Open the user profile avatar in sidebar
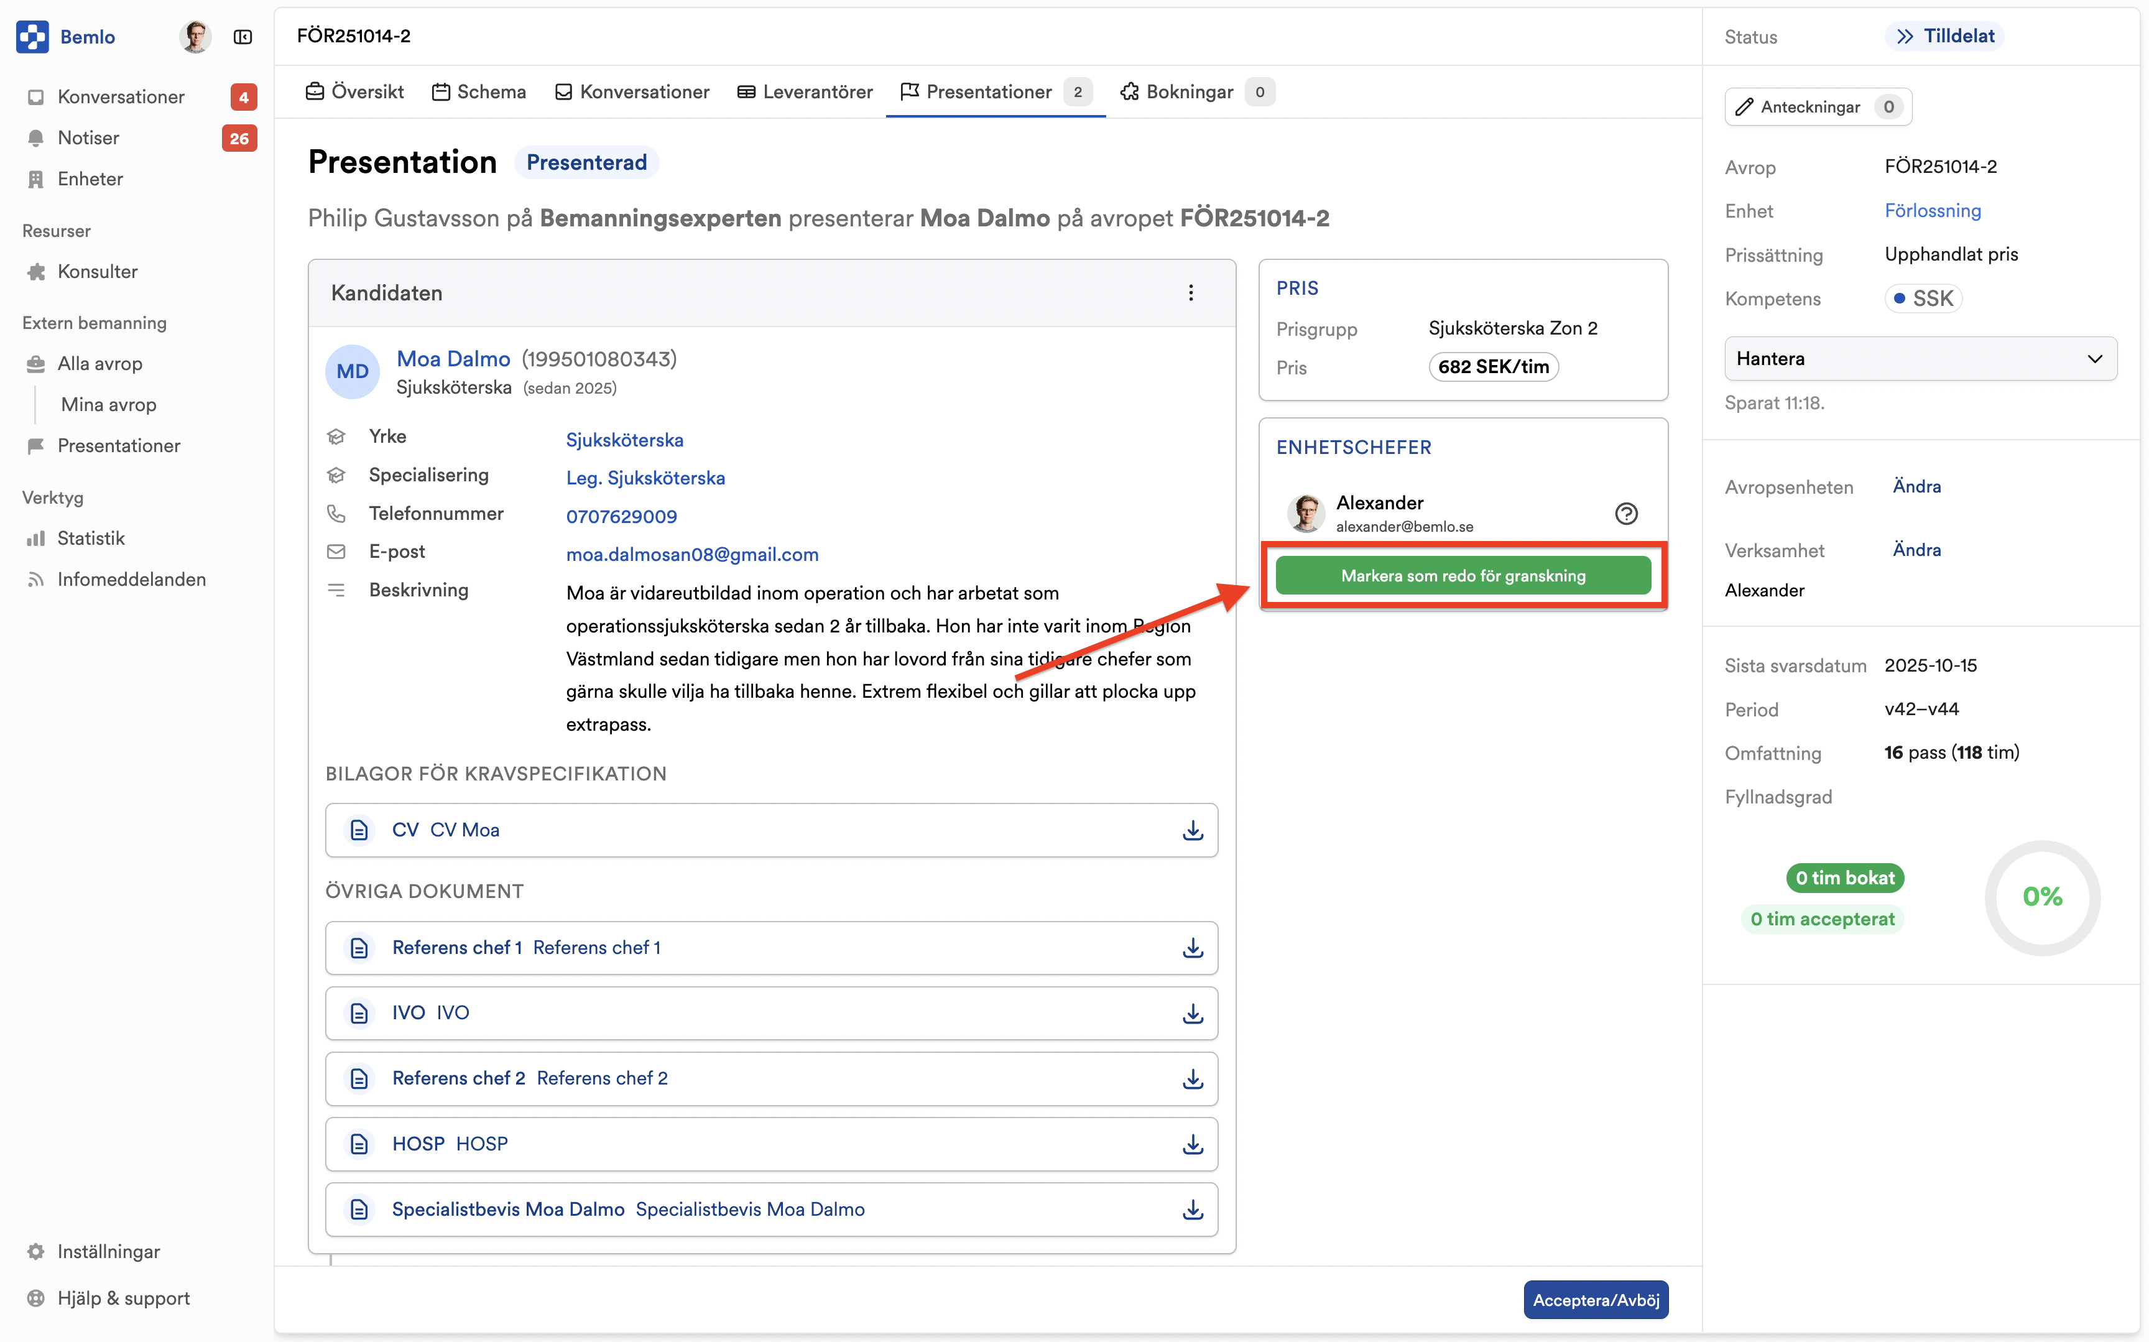 pos(194,37)
